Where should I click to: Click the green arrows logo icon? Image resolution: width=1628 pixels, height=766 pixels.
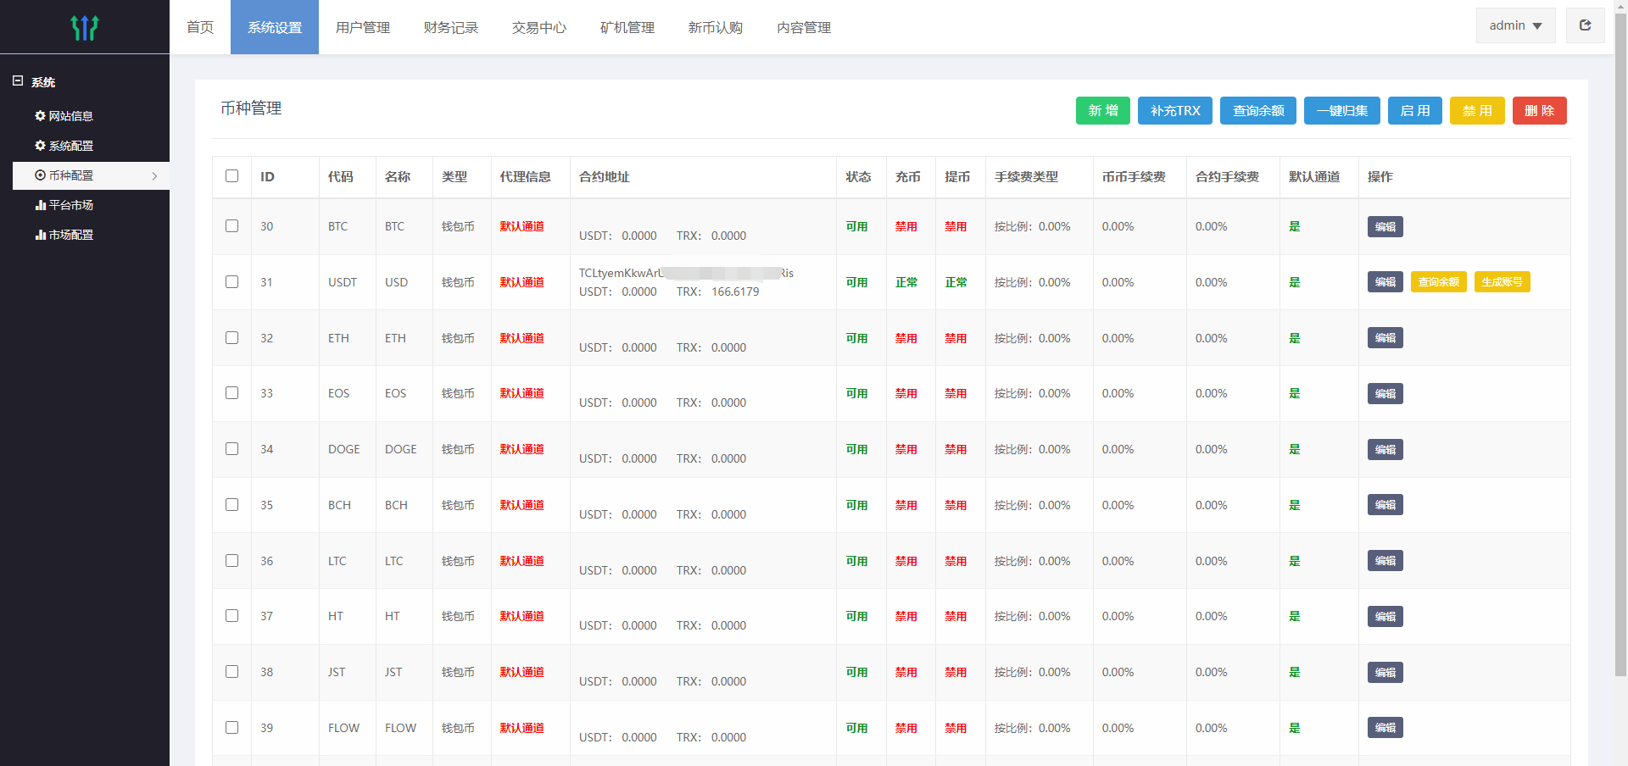click(85, 28)
